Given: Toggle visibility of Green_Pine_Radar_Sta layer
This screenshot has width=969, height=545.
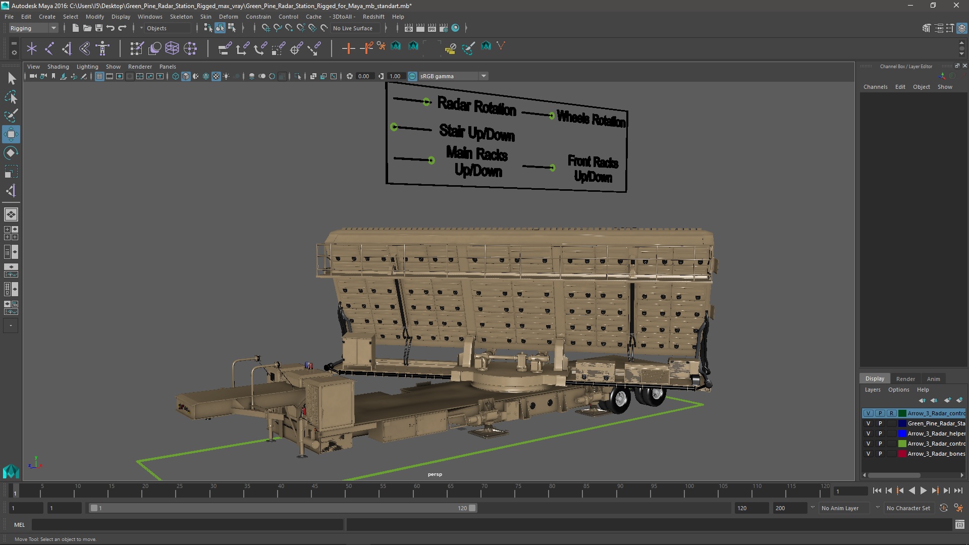Looking at the screenshot, I should [868, 423].
